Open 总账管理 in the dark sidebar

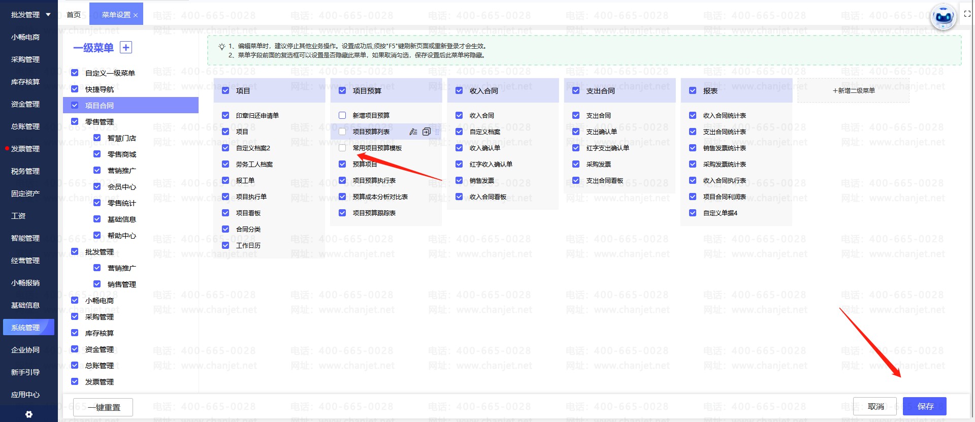pyautogui.click(x=25, y=126)
